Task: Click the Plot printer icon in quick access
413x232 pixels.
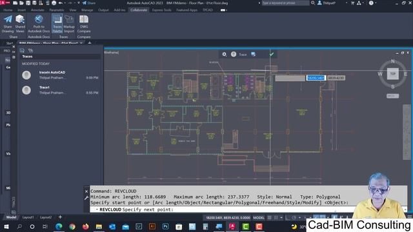Action: tap(54, 3)
